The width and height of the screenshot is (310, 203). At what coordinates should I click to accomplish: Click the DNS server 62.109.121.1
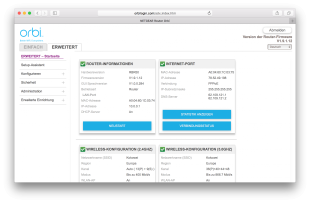(x=217, y=95)
